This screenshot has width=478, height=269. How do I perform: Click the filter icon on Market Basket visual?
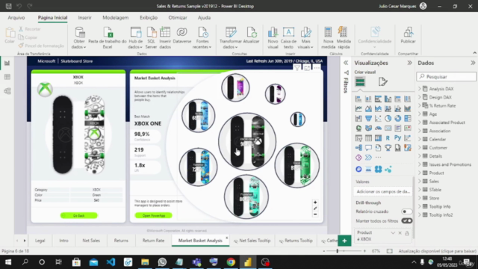(297, 68)
